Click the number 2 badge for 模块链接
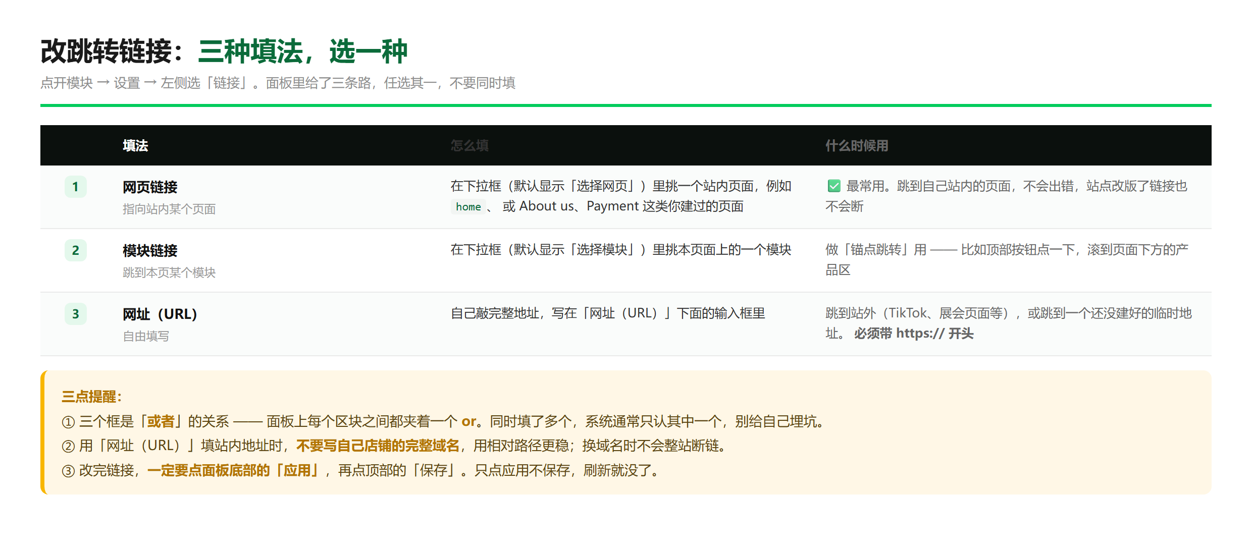Image resolution: width=1252 pixels, height=549 pixels. pyautogui.click(x=76, y=250)
